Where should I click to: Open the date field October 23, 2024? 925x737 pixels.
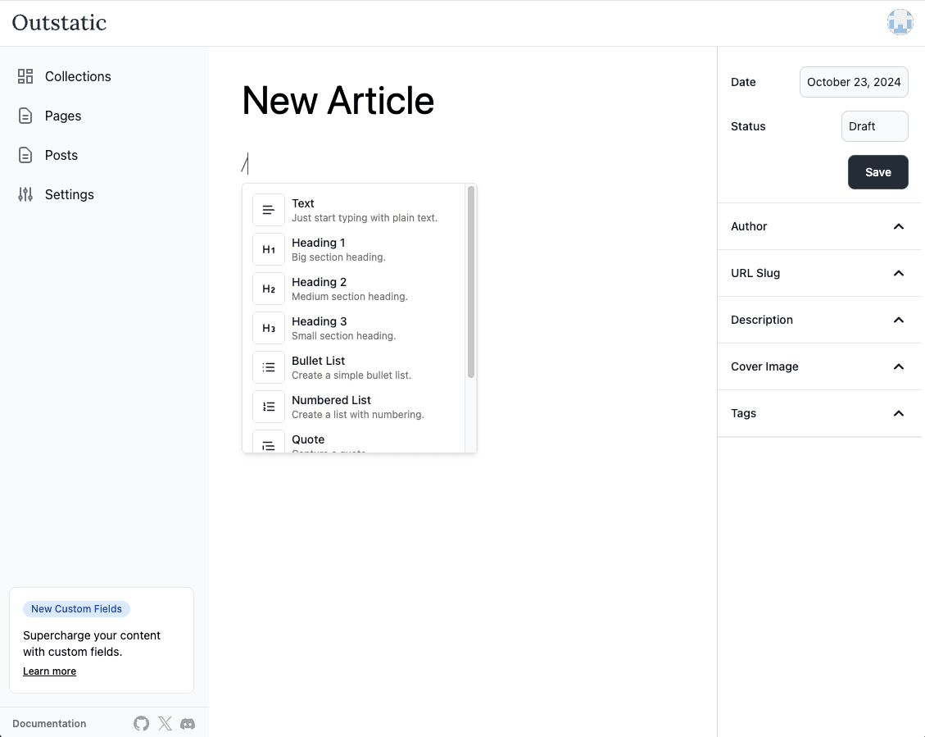(x=853, y=82)
